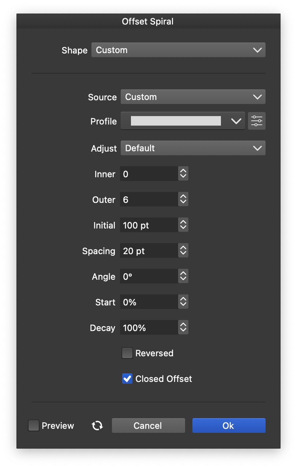Expand the Adjust dropdown set to Default
297x468 pixels.
[193, 148]
